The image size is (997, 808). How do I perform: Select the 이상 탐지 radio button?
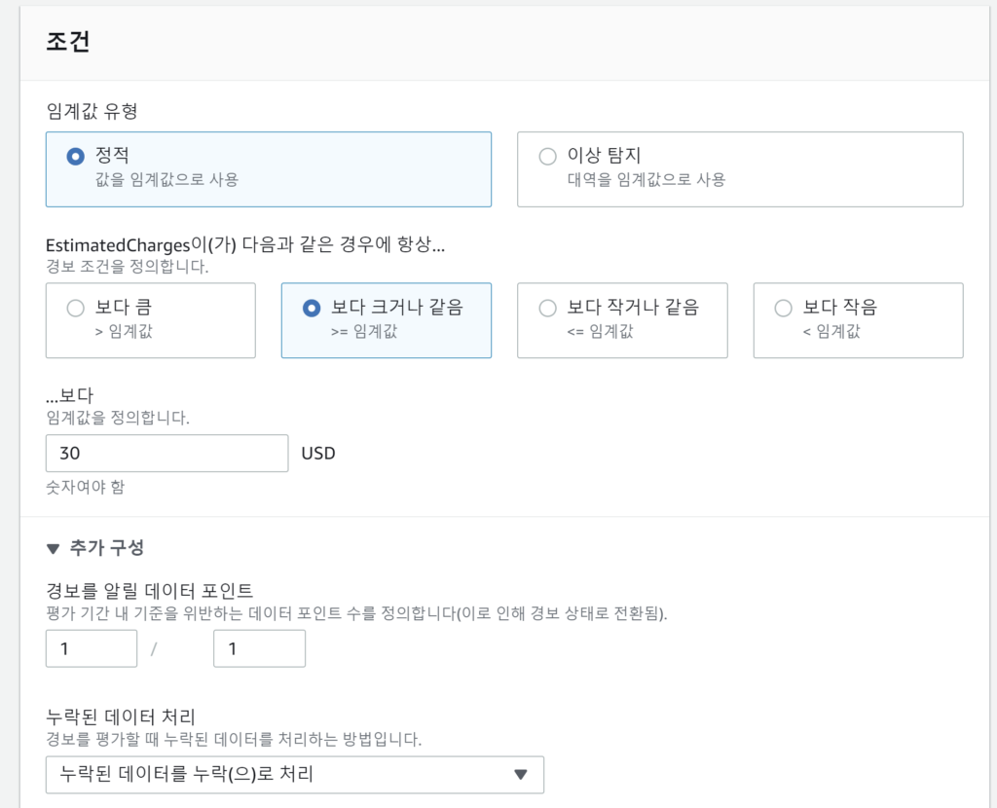coord(547,156)
